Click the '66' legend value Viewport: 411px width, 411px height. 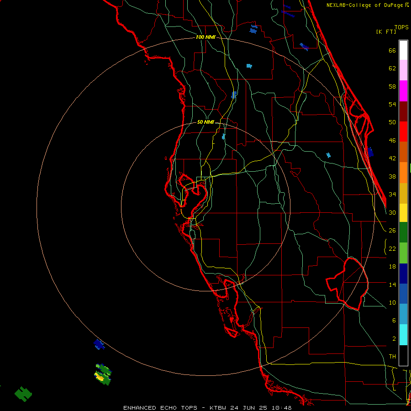392,50
